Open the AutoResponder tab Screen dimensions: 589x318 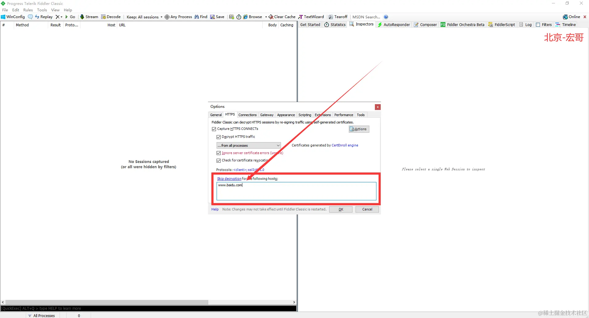(394, 25)
